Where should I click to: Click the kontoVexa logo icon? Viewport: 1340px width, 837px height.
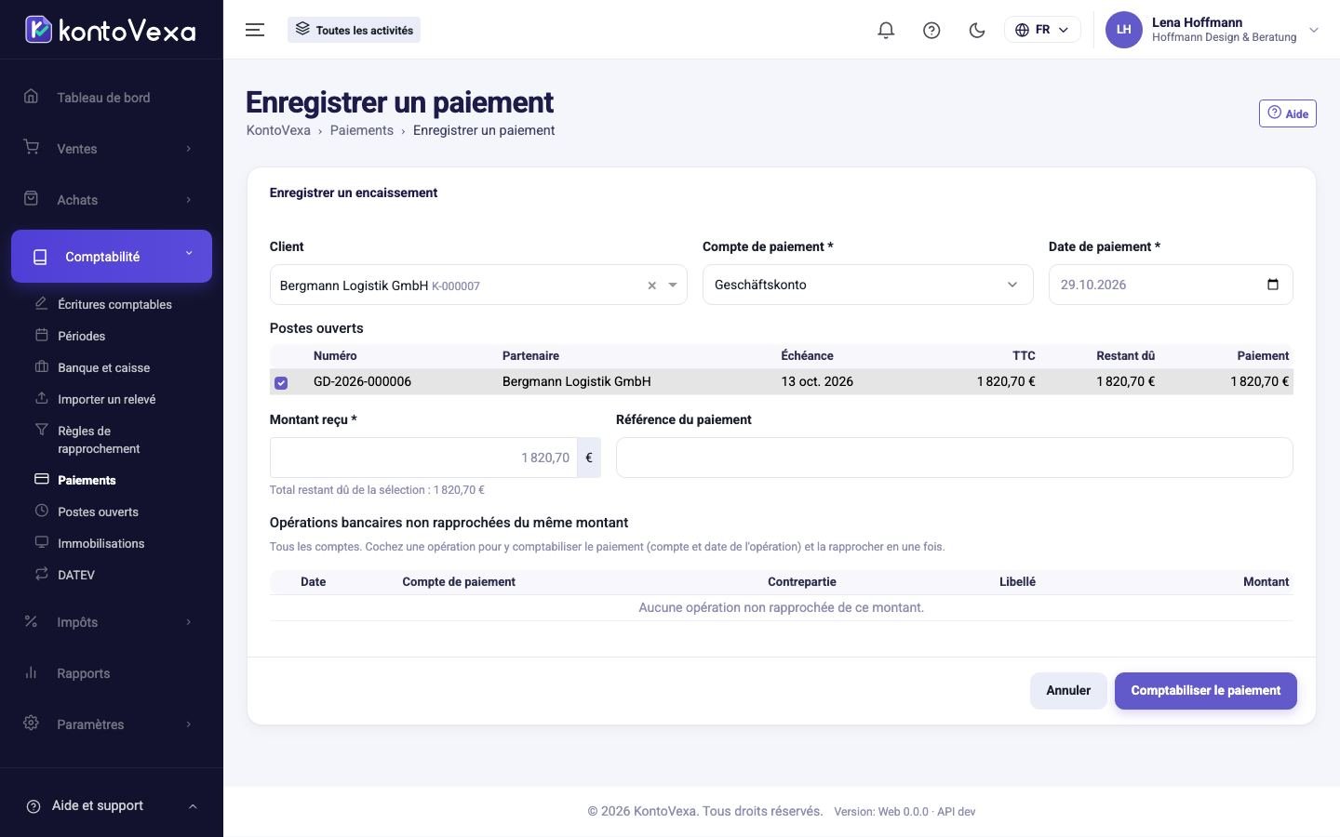tap(38, 30)
